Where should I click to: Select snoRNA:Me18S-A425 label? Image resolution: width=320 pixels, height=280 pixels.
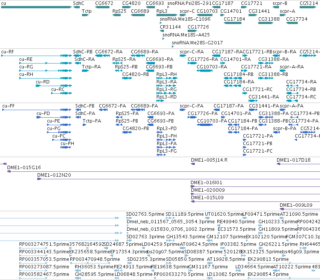pyautogui.click(x=186, y=35)
